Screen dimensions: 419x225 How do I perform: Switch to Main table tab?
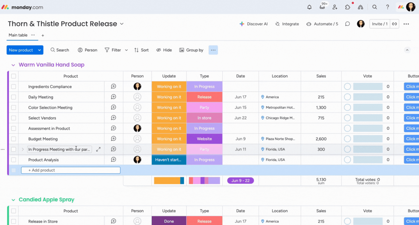(18, 35)
